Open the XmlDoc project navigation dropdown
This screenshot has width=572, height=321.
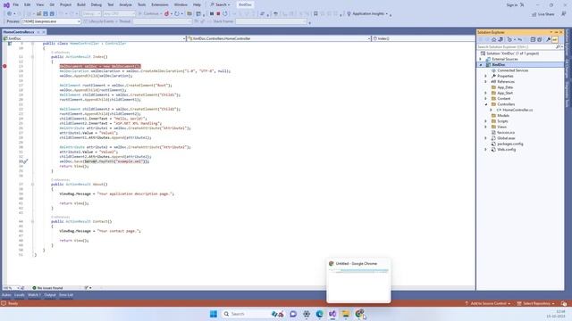point(94,38)
